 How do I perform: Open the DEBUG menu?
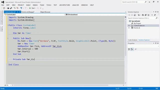click(x=35, y=5)
